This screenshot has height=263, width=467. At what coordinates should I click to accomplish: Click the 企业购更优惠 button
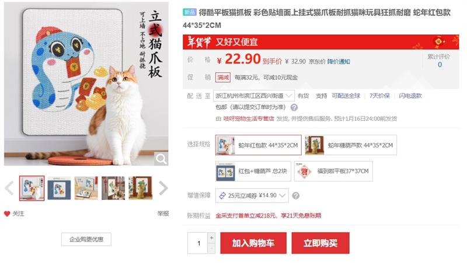pos(86,239)
